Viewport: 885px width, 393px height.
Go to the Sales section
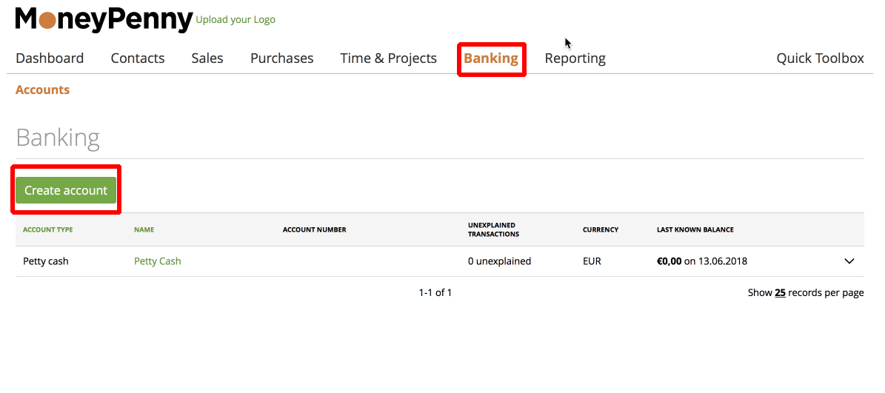coord(207,58)
